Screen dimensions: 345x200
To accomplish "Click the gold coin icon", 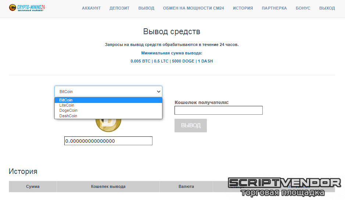I will point(108,125).
